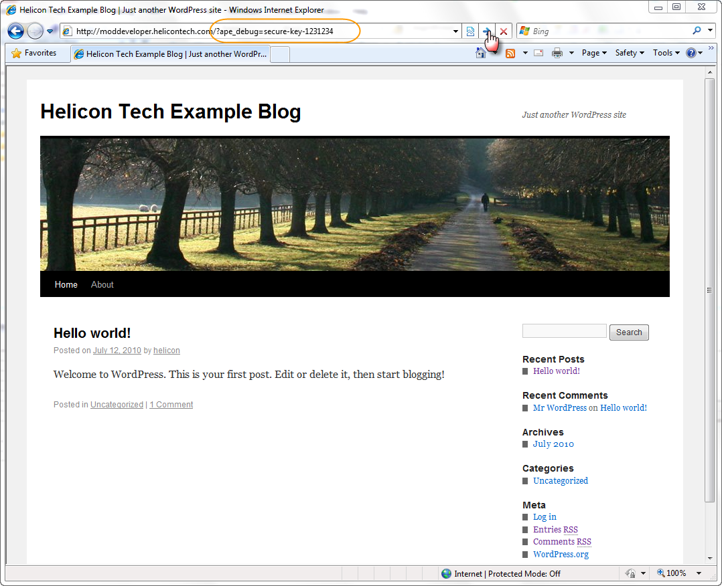Go to Home in the blog navigation bar
Image resolution: width=722 pixels, height=586 pixels.
(x=66, y=285)
